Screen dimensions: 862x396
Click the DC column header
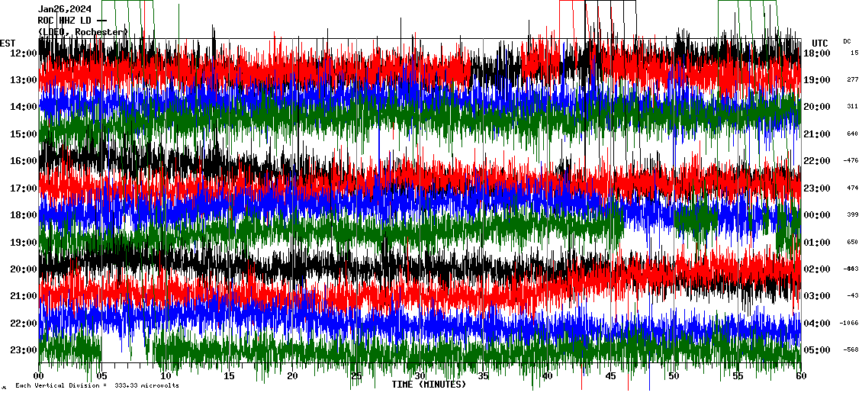coord(847,41)
